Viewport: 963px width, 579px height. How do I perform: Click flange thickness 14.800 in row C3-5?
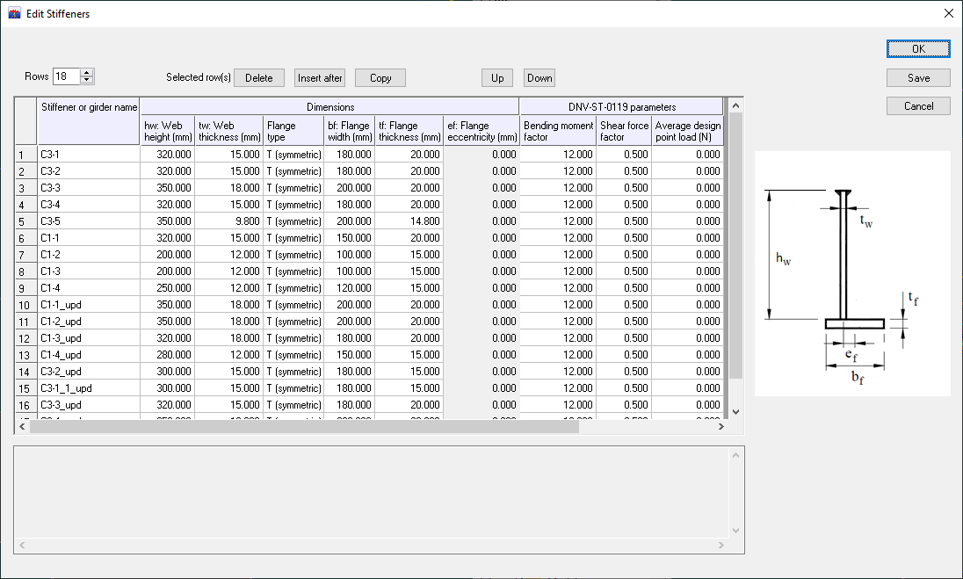(409, 221)
